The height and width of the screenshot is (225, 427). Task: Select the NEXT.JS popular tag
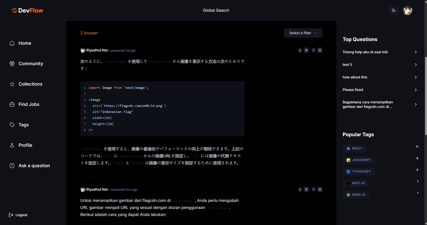(x=355, y=183)
